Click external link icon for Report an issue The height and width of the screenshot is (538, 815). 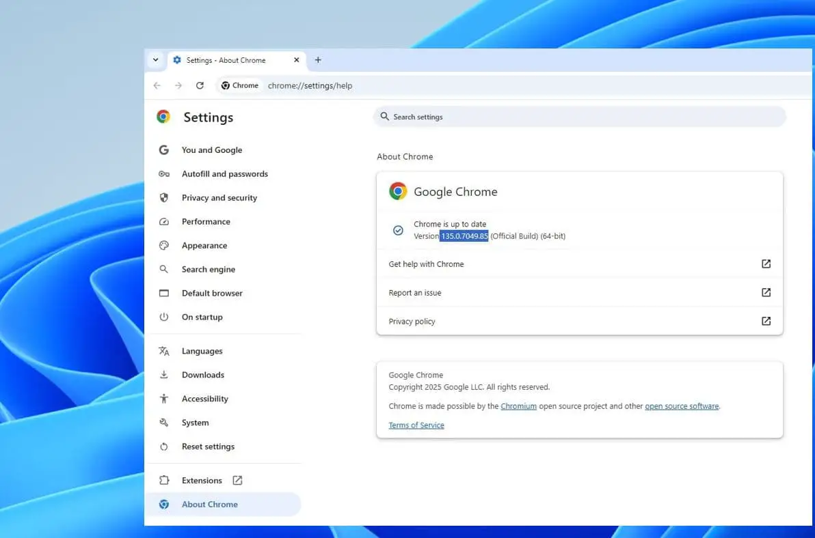point(766,293)
